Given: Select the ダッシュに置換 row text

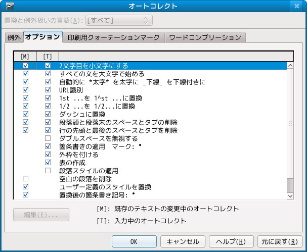Looking at the screenshot, I should click(82, 114).
